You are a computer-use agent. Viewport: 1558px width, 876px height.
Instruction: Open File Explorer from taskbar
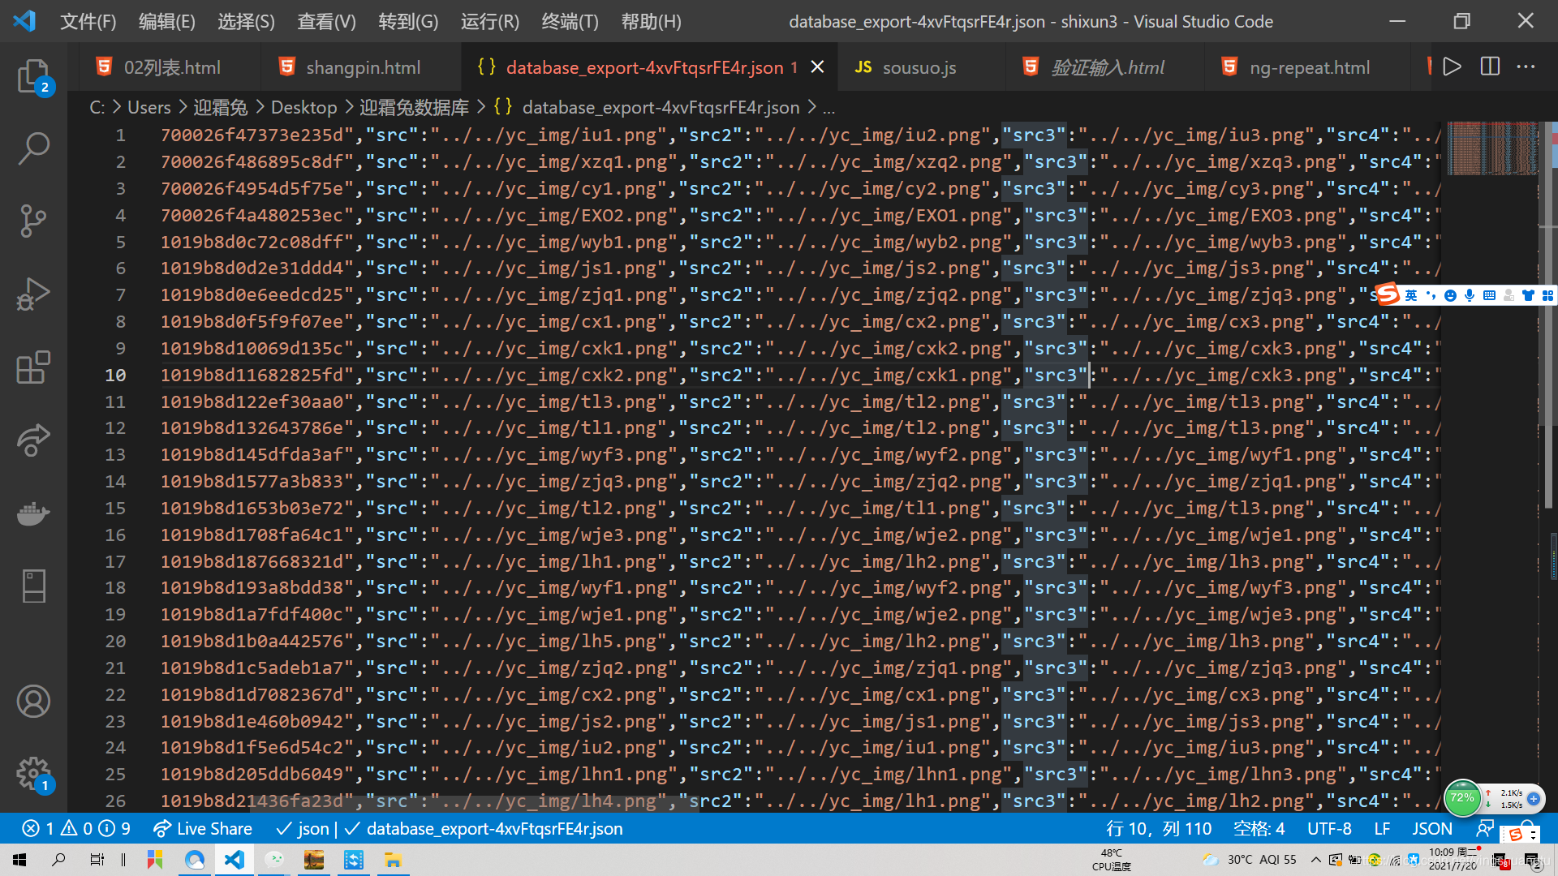click(393, 860)
